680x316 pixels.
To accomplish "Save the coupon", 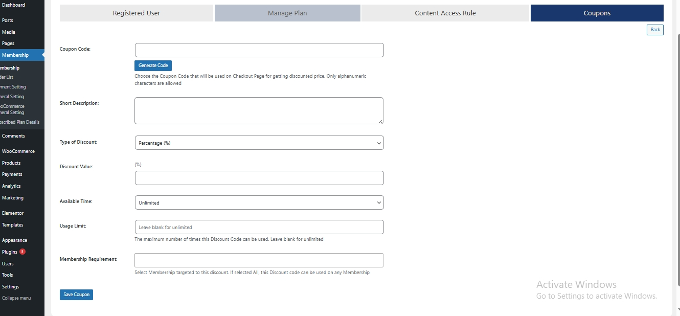I will pyautogui.click(x=76, y=295).
